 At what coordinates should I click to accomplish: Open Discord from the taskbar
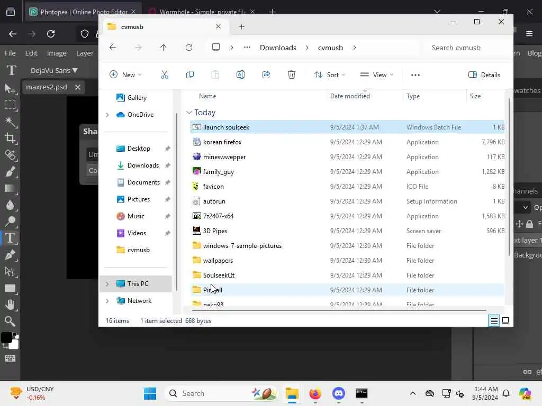[x=338, y=393]
